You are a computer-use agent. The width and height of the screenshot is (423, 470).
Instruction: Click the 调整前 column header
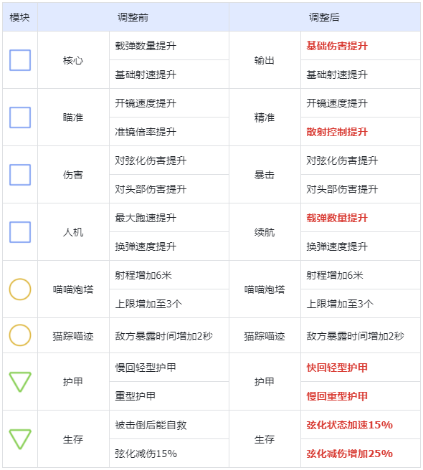pos(133,17)
